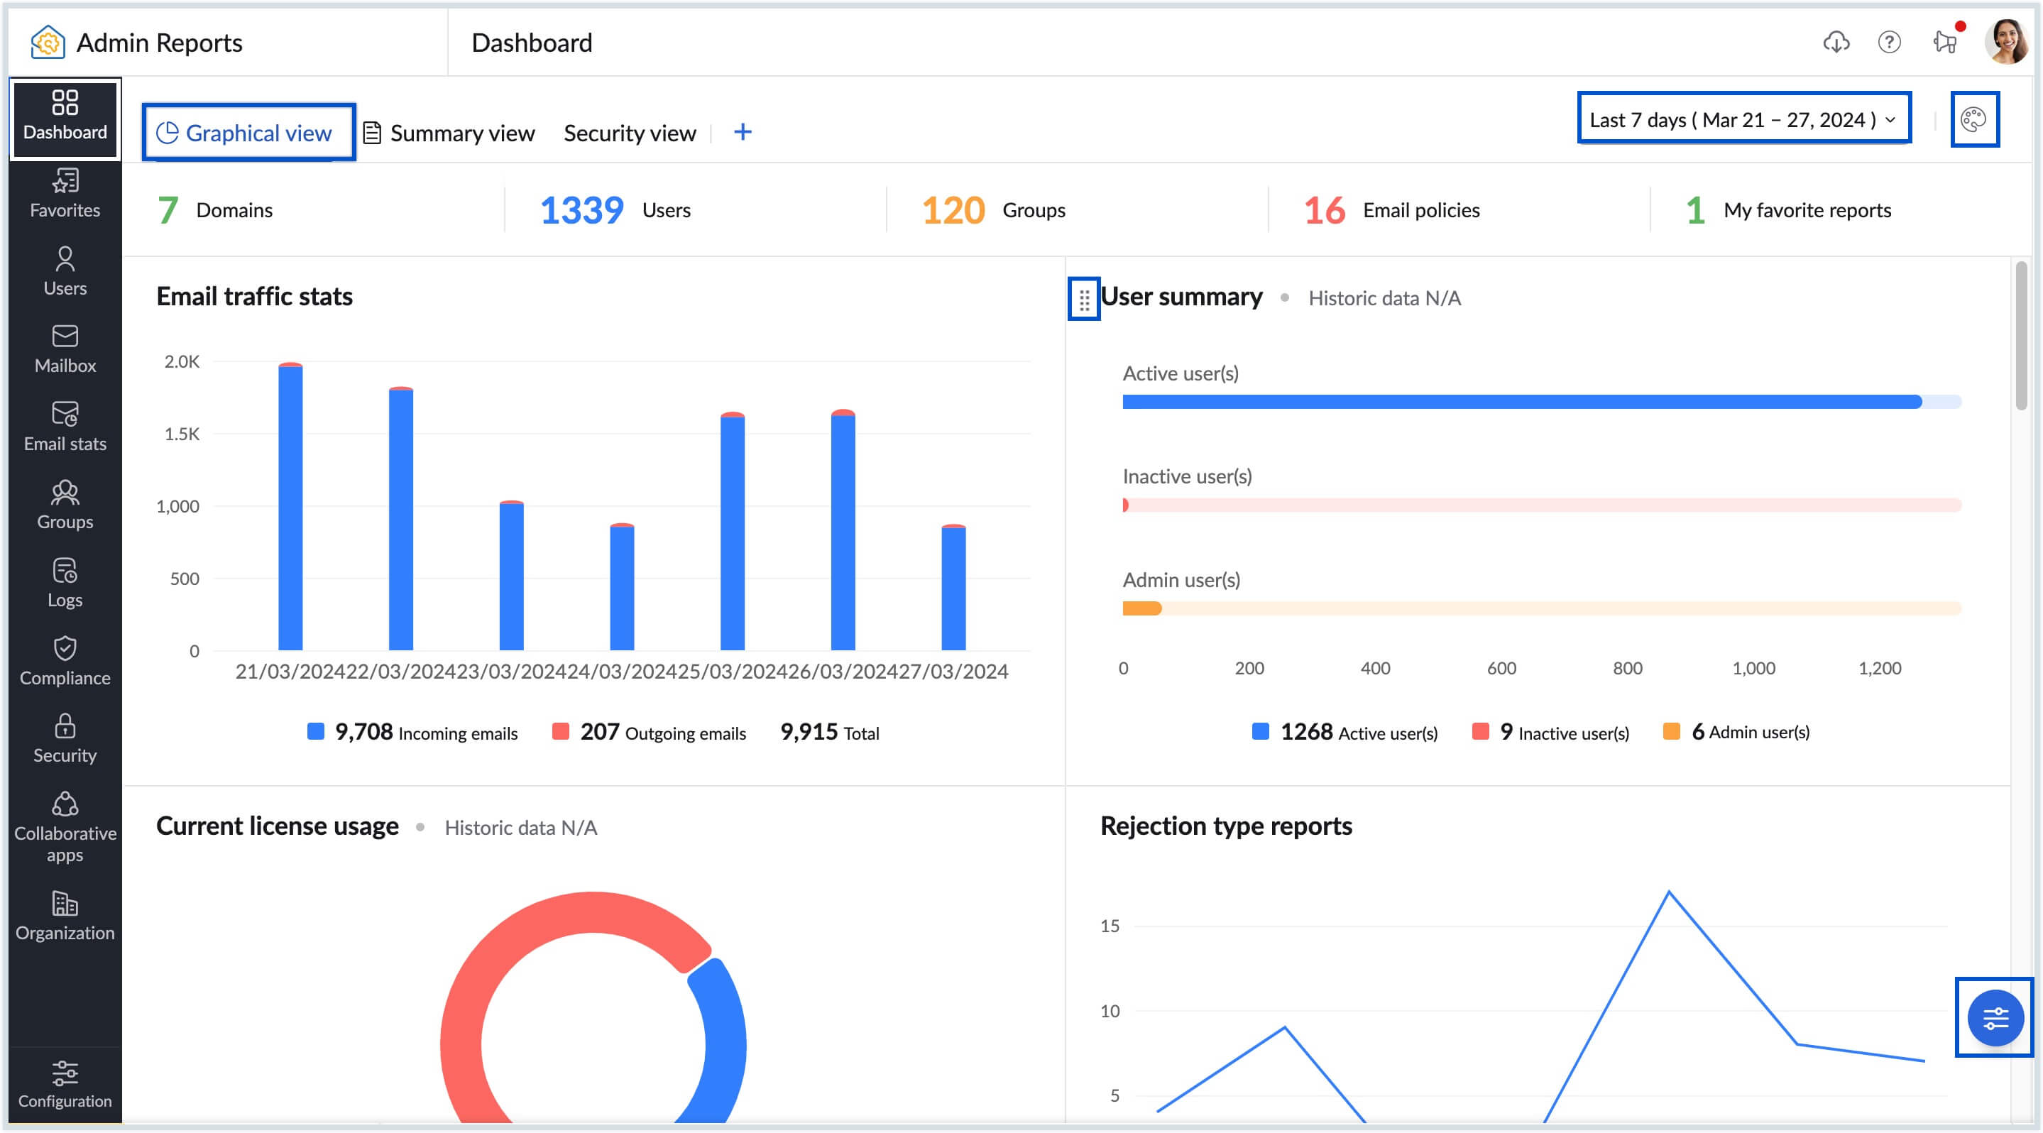Screen dimensions: 2043x1133
Task: Click the 120 Groups stat
Action: point(993,210)
